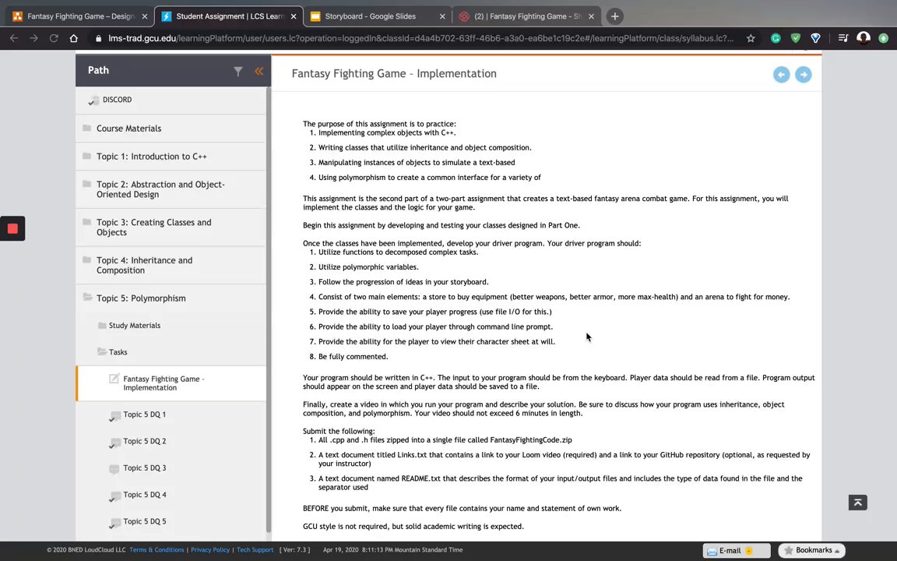
Task: Go to previous item with blue left arrow
Action: click(782, 75)
